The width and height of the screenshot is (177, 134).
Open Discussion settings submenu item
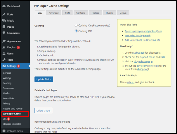tap(8, 88)
